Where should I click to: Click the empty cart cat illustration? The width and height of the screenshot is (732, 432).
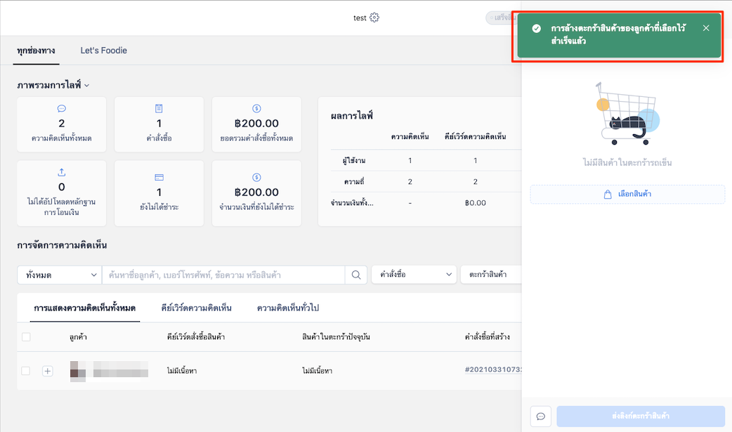(627, 114)
